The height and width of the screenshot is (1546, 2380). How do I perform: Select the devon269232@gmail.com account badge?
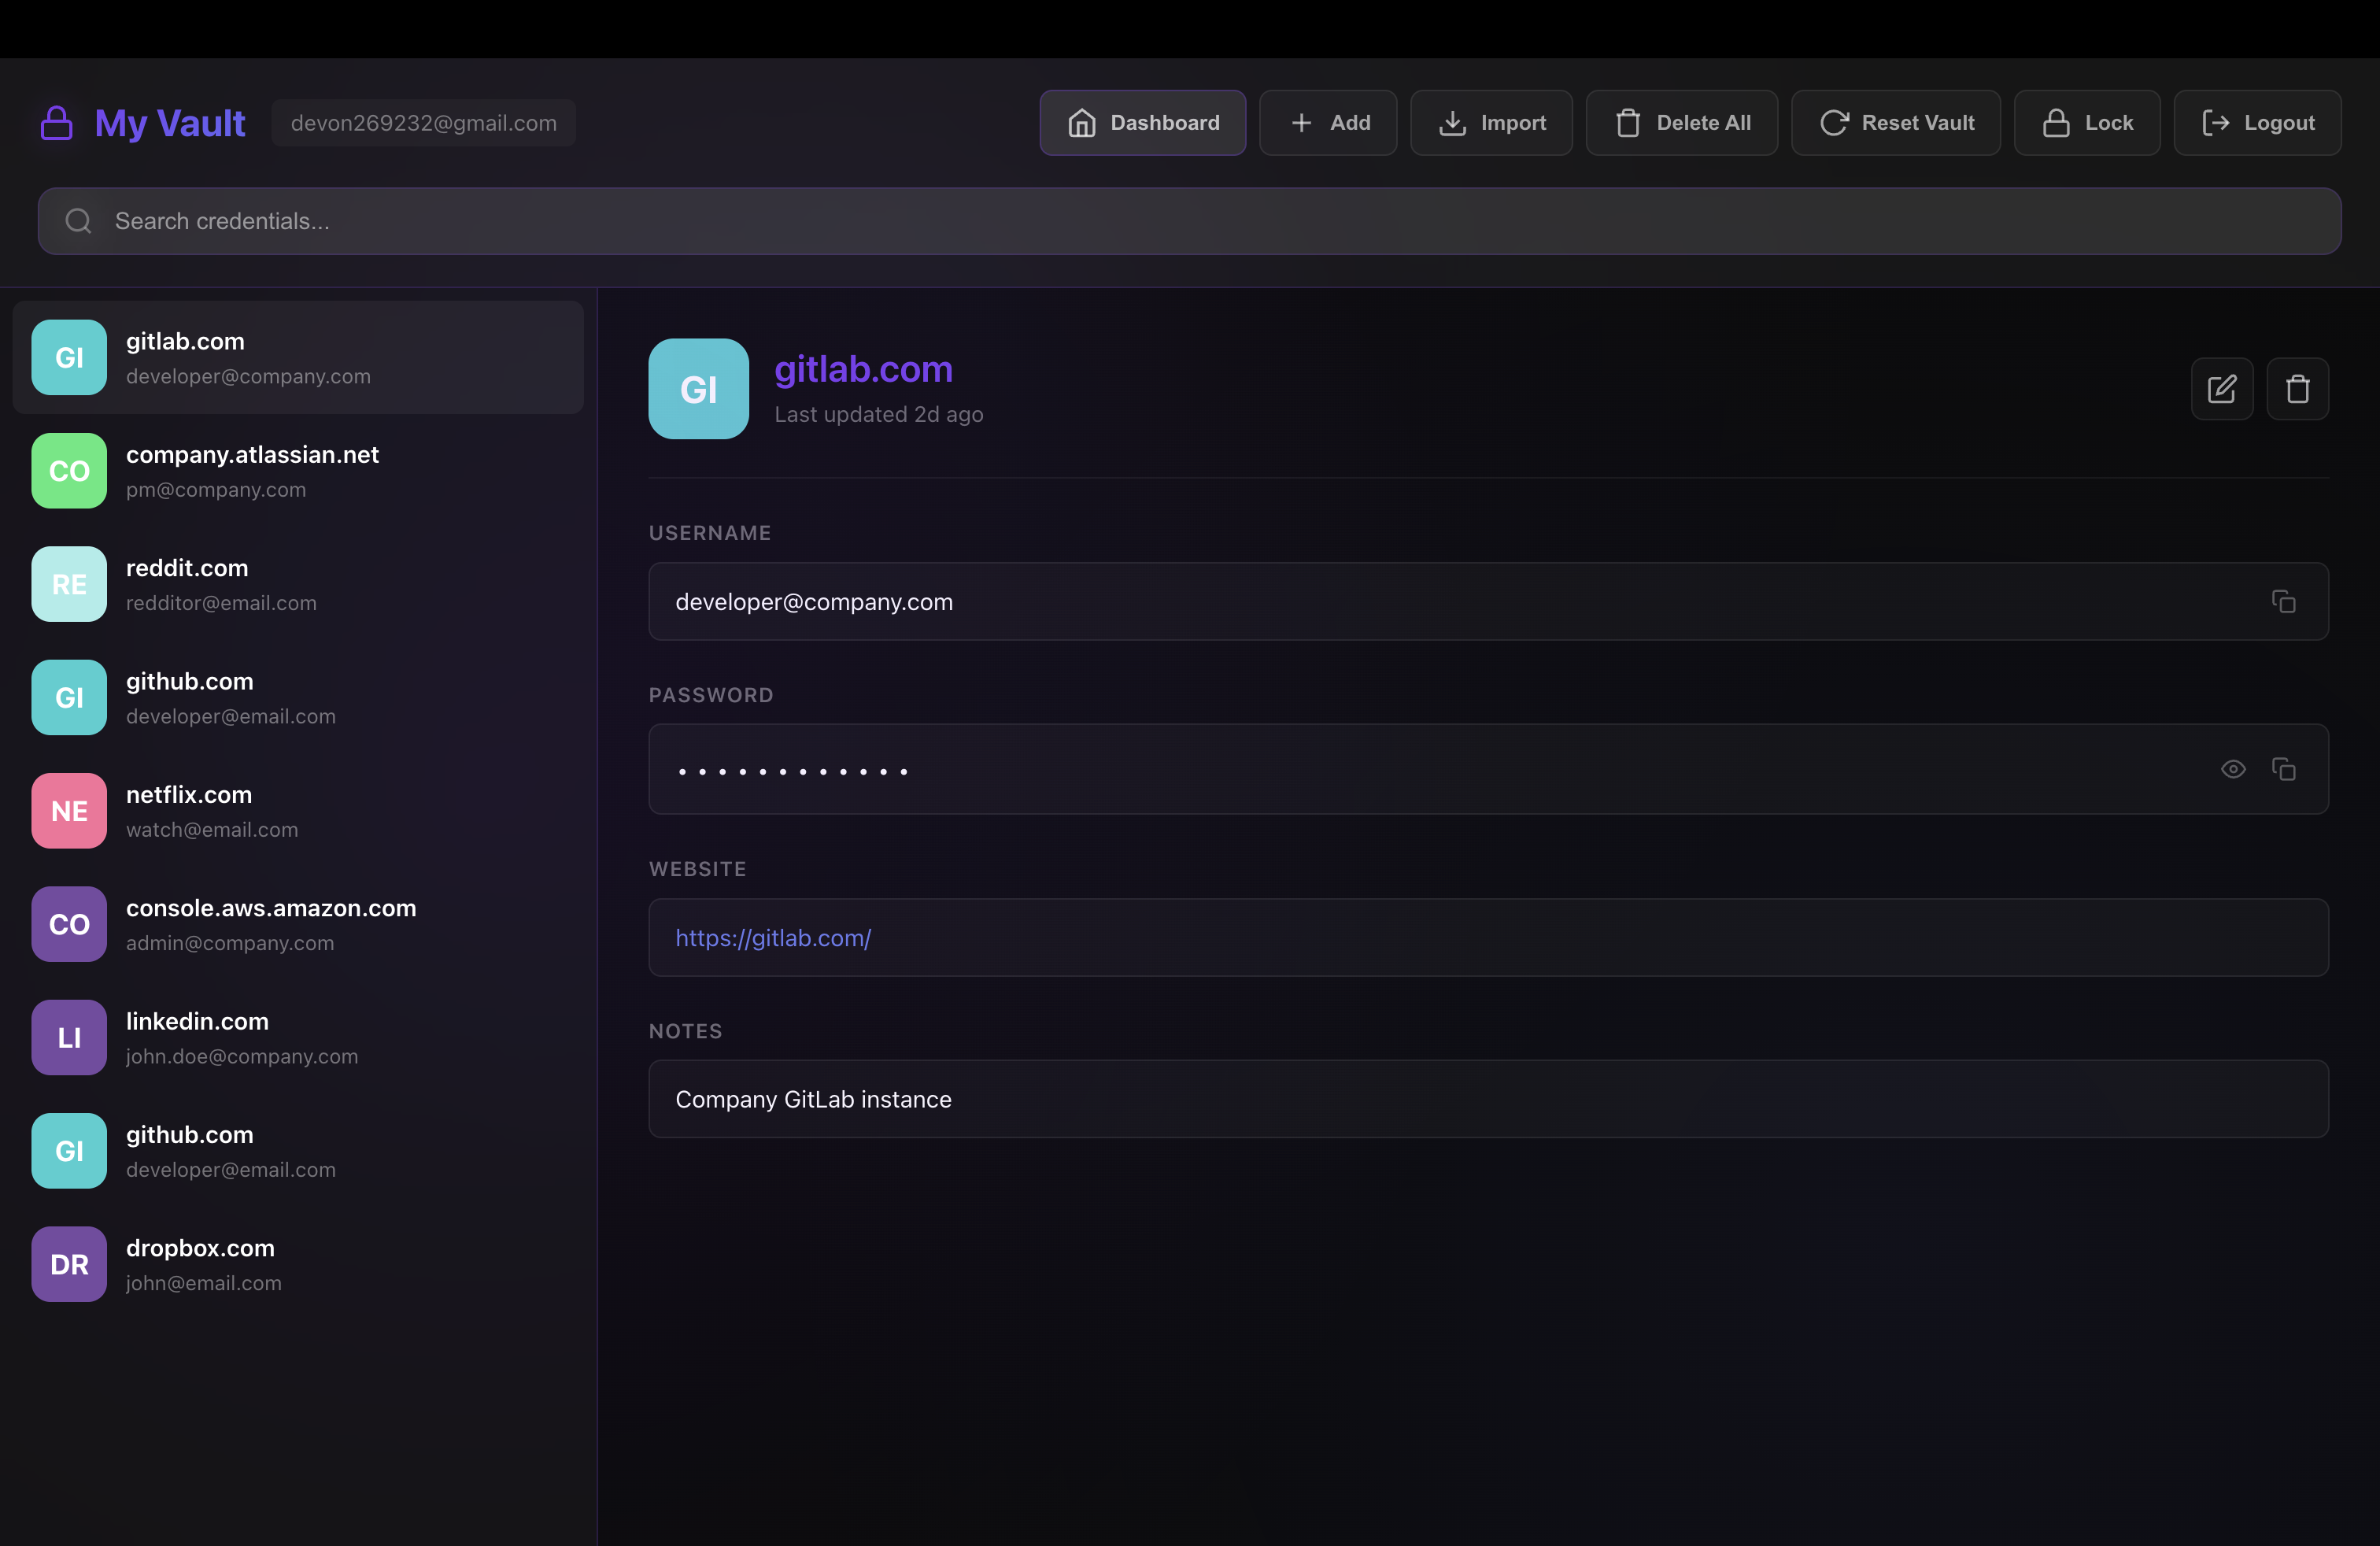tap(424, 123)
